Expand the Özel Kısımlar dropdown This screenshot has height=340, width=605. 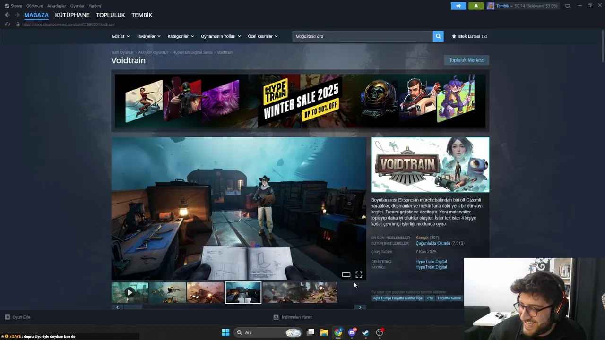(263, 36)
